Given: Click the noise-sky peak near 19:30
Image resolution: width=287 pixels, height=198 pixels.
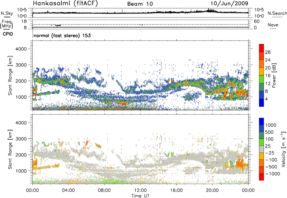Looking at the screenshot, I should pyautogui.click(x=209, y=10).
